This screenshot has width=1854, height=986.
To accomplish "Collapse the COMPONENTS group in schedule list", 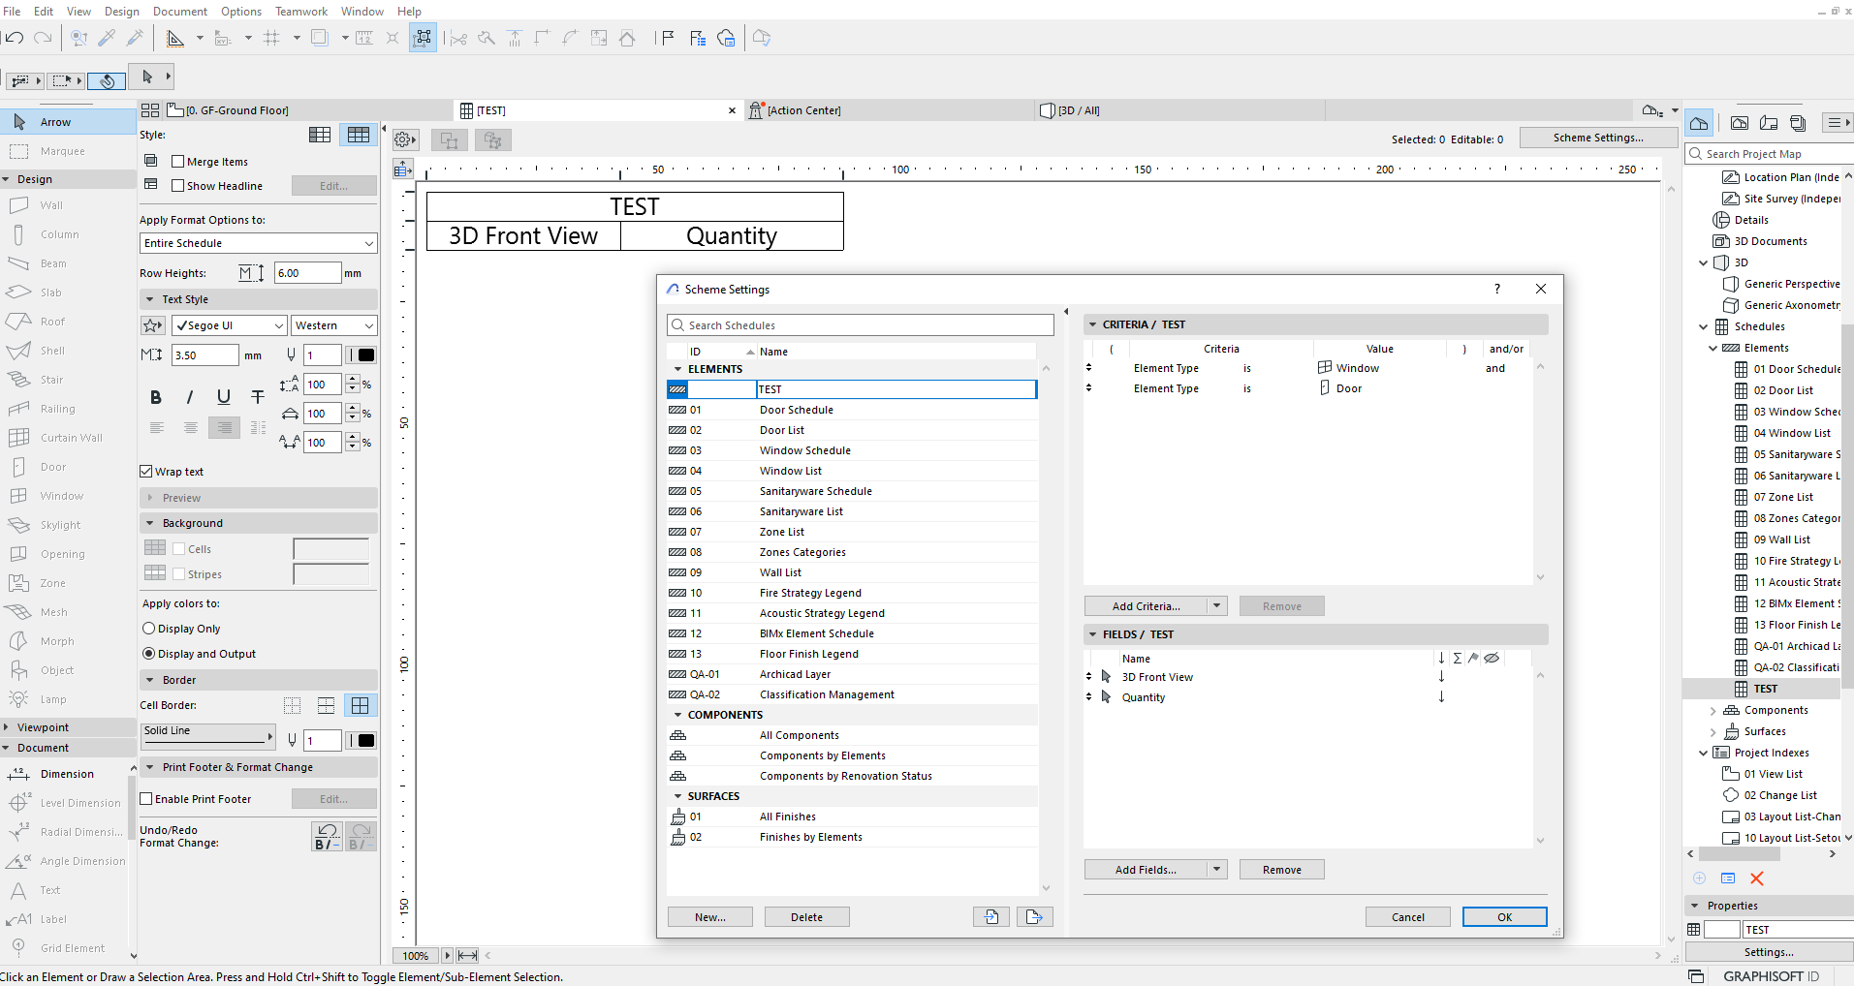I will pyautogui.click(x=678, y=715).
